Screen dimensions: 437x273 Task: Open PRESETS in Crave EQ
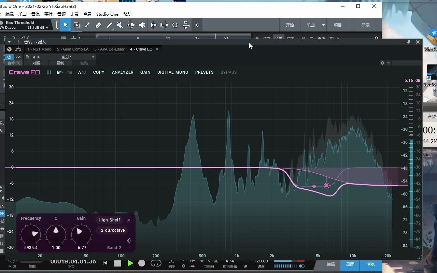tap(204, 72)
